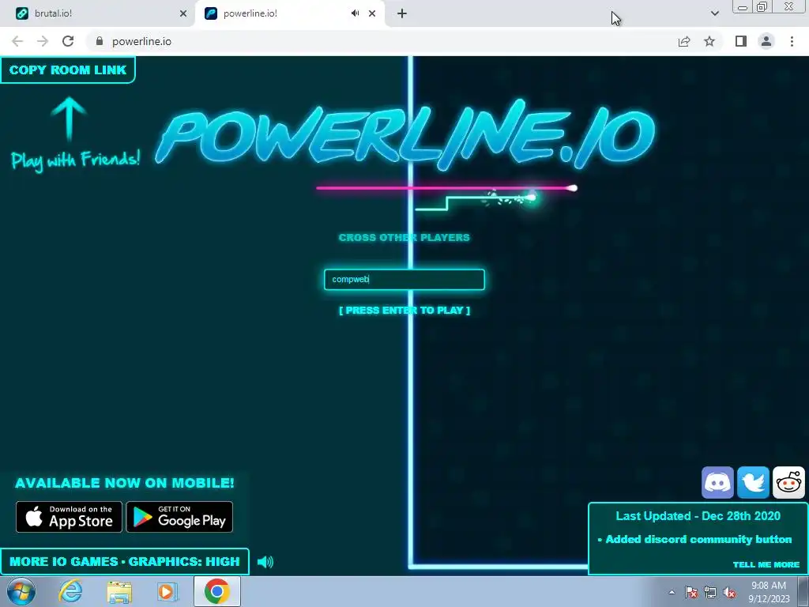
Task: Toggle GRAPHICS: HIGH setting
Action: (184, 562)
